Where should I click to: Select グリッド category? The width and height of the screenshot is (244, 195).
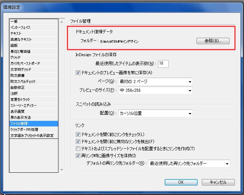(x=34, y=58)
